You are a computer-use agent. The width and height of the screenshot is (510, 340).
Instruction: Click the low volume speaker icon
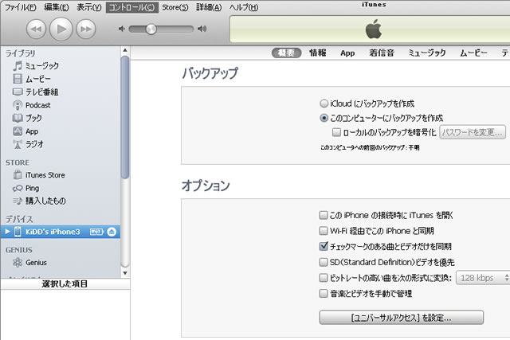(x=122, y=29)
